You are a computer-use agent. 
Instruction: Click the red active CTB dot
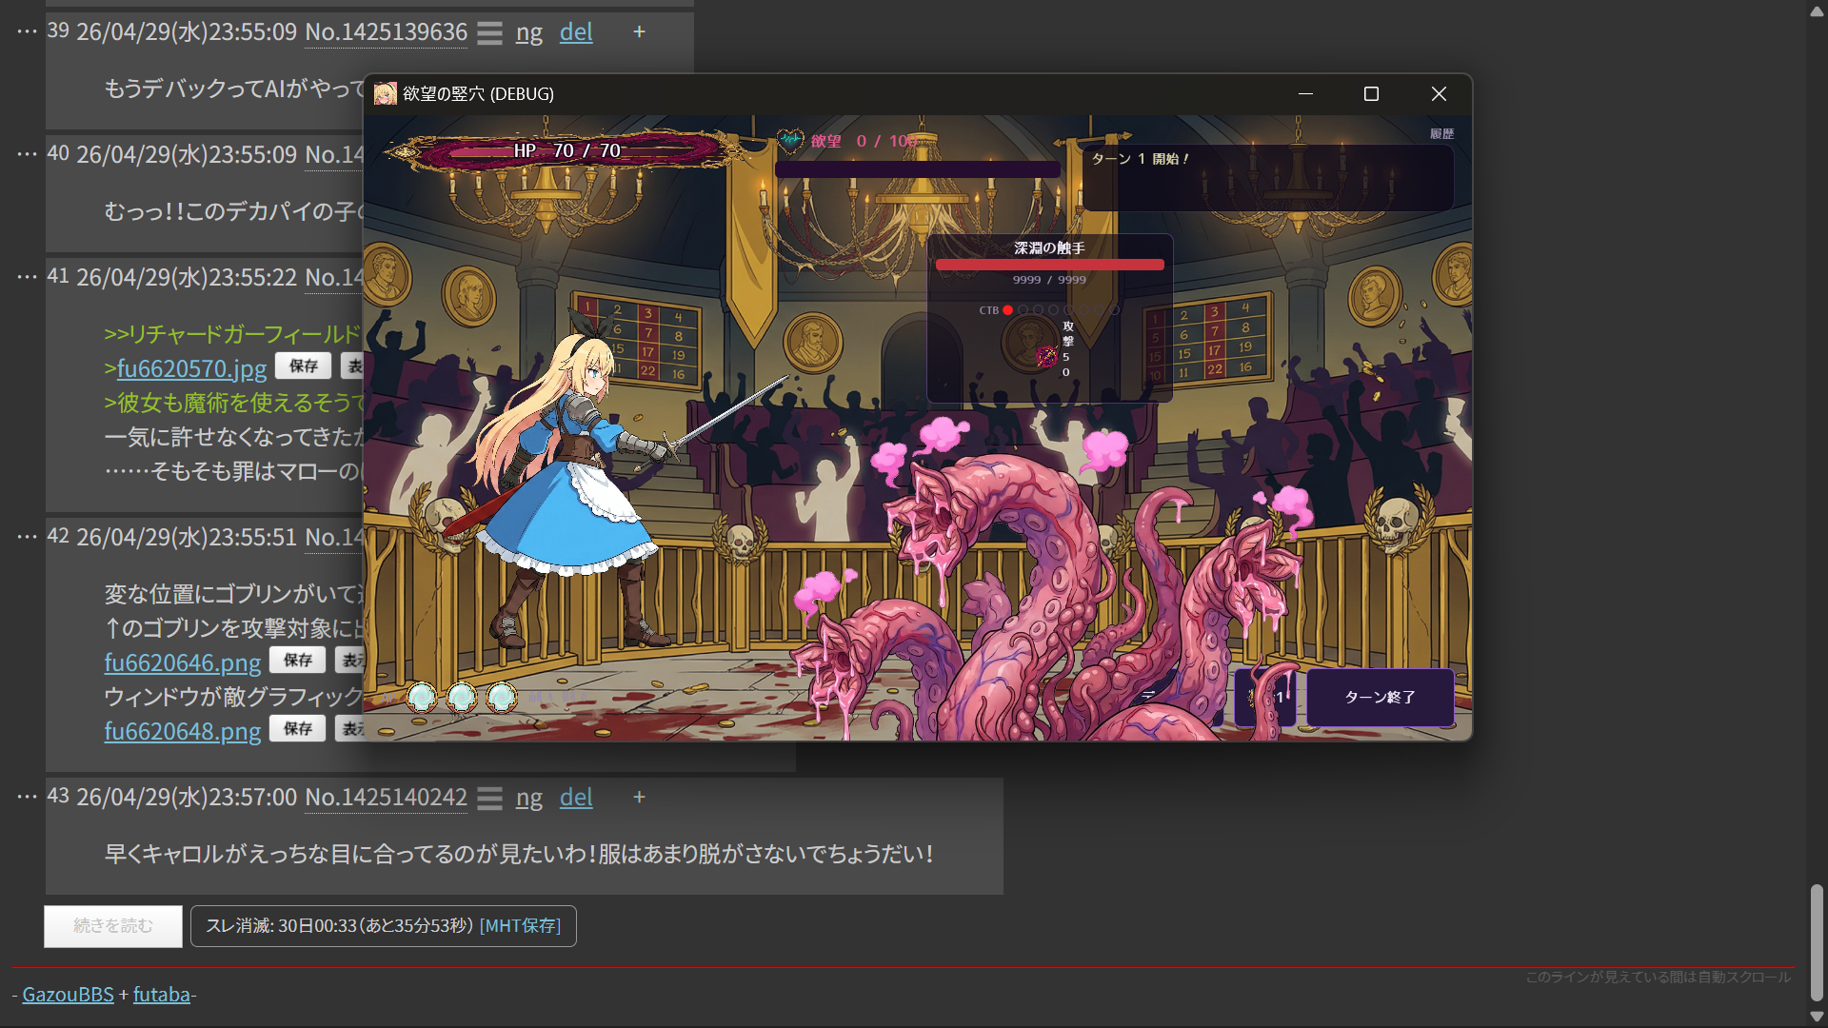(x=1007, y=310)
